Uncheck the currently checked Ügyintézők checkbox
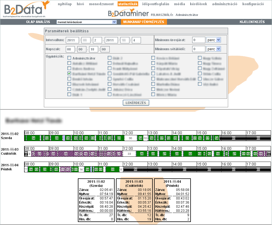Image resolution: width=272 pixels, height=225 pixels. tap(69, 74)
